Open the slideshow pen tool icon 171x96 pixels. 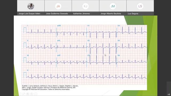click(24, 94)
